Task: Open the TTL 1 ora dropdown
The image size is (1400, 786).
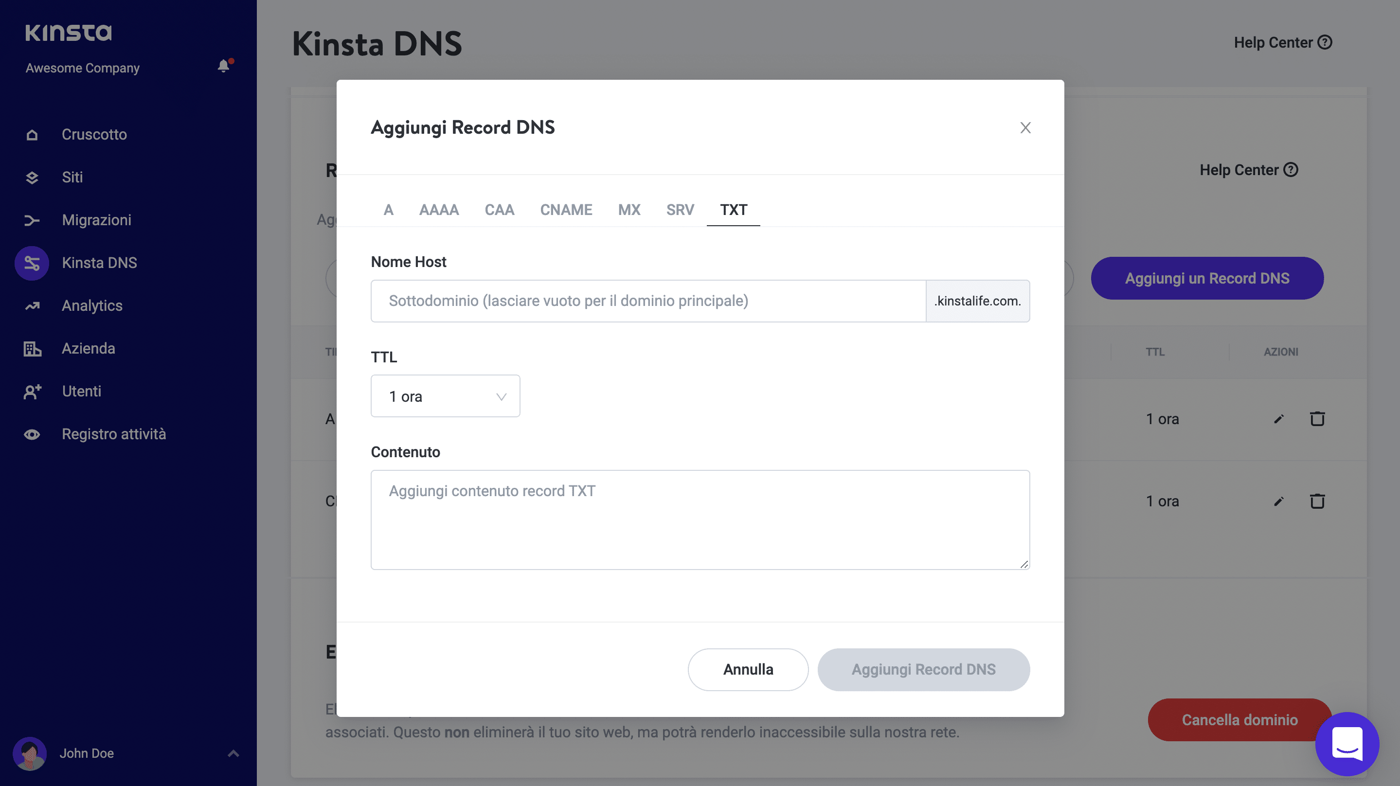Action: pyautogui.click(x=445, y=396)
